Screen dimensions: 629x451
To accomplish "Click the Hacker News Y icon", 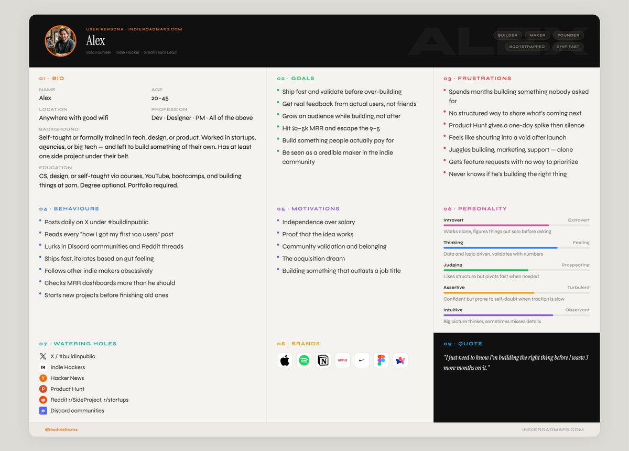I will [x=43, y=378].
